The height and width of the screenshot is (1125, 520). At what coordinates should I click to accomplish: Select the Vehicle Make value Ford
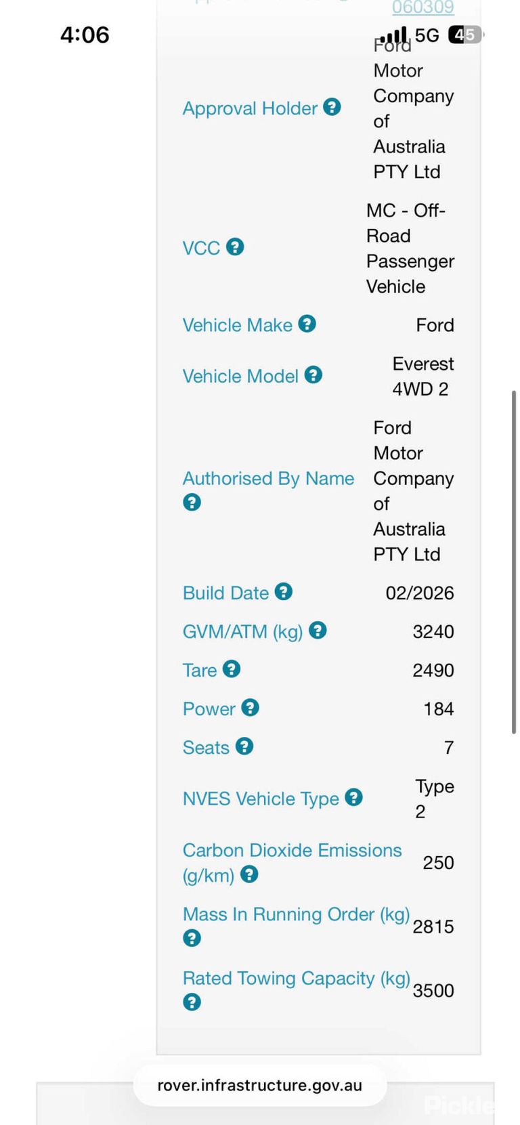pyautogui.click(x=435, y=325)
